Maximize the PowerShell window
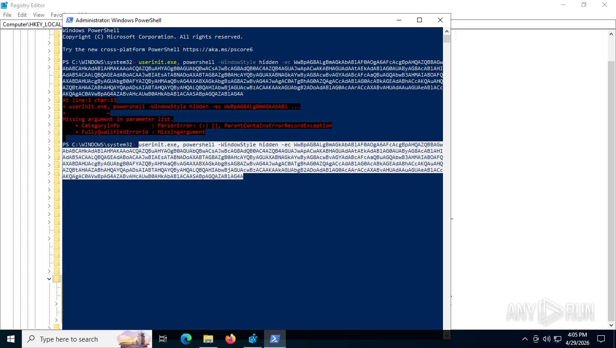 click(419, 20)
